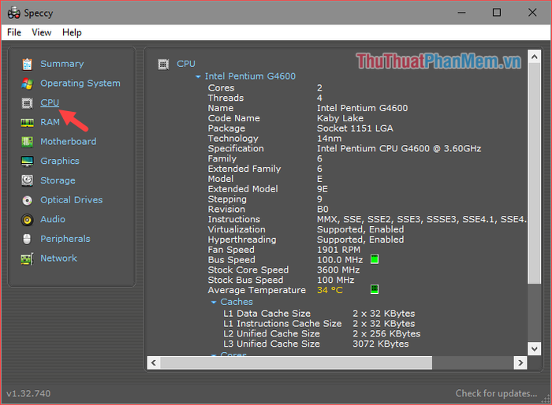552x405 pixels.
Task: Click the 3600 MHz stock core speed value
Action: (x=338, y=270)
